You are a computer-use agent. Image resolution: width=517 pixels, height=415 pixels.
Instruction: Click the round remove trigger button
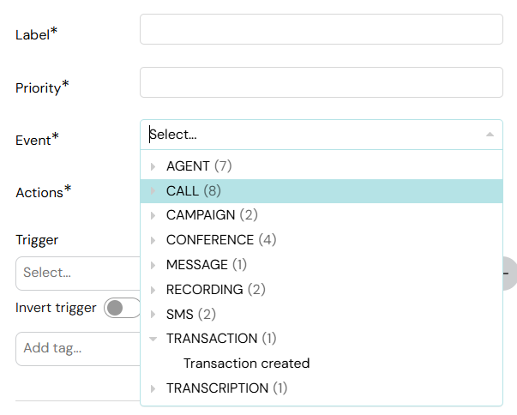pos(510,274)
